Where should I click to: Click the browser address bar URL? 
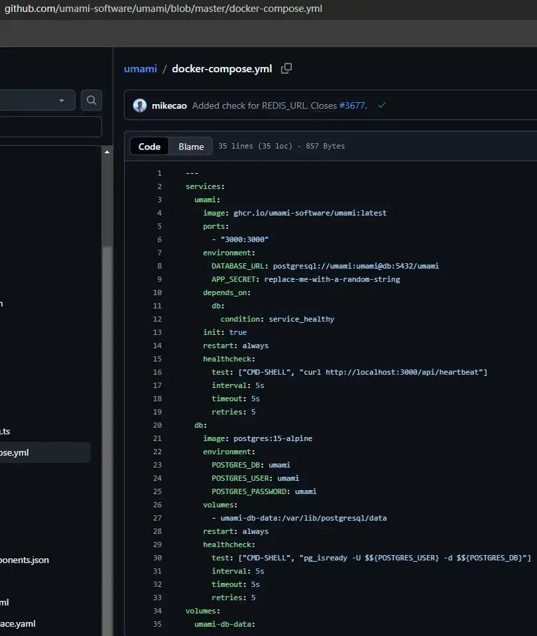click(x=164, y=9)
